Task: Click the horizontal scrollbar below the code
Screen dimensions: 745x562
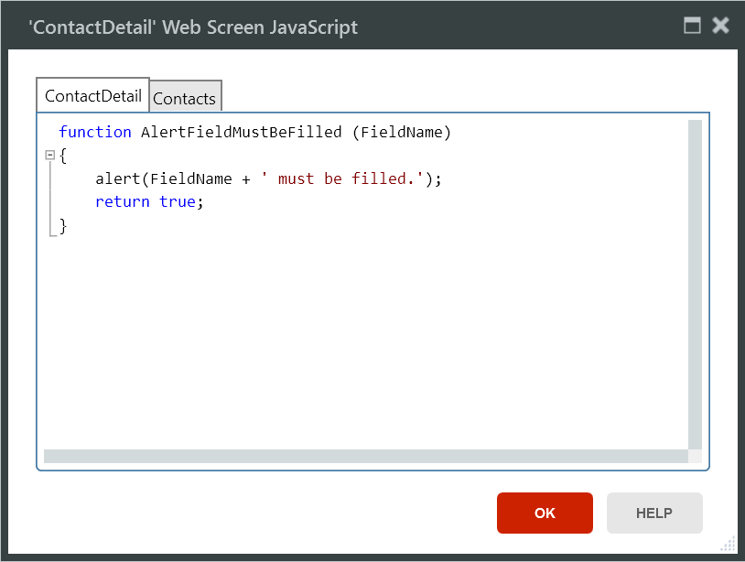Action: coord(366,456)
